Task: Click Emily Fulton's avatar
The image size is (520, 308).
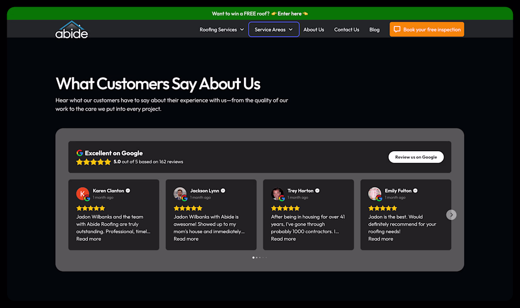Action: [x=375, y=194]
